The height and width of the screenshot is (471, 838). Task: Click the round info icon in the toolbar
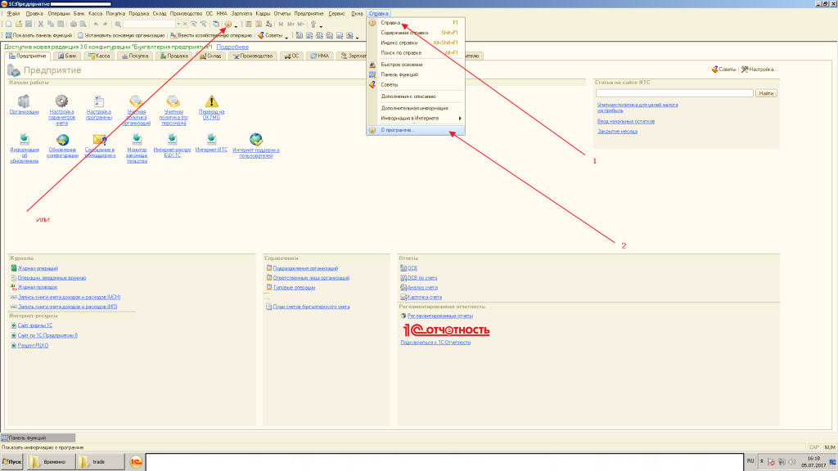click(228, 24)
